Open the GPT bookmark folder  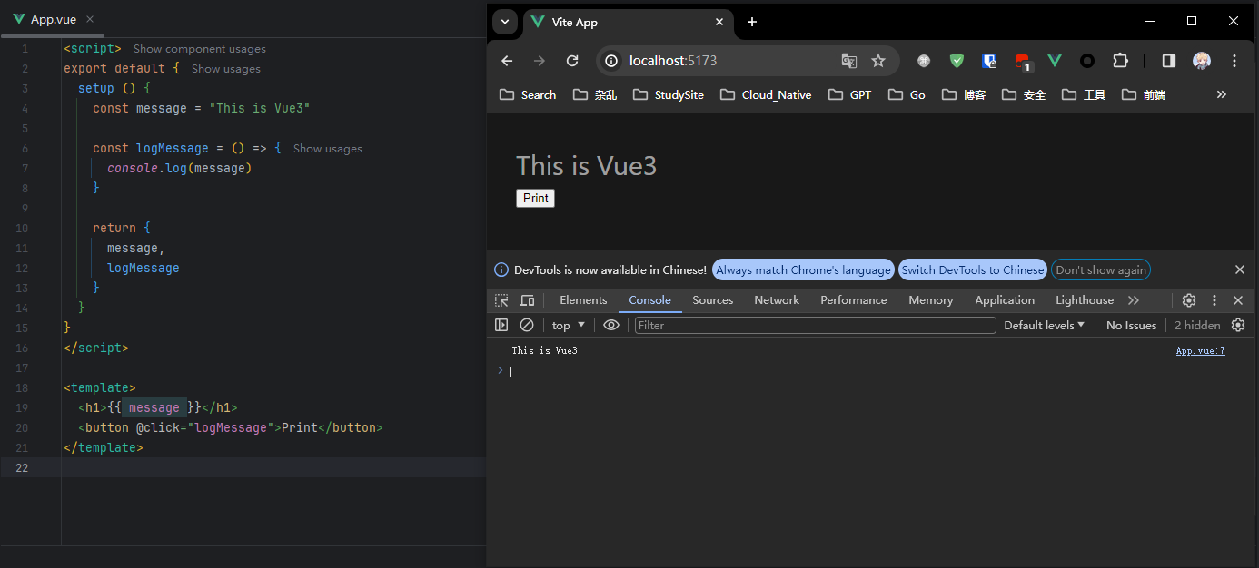(850, 94)
